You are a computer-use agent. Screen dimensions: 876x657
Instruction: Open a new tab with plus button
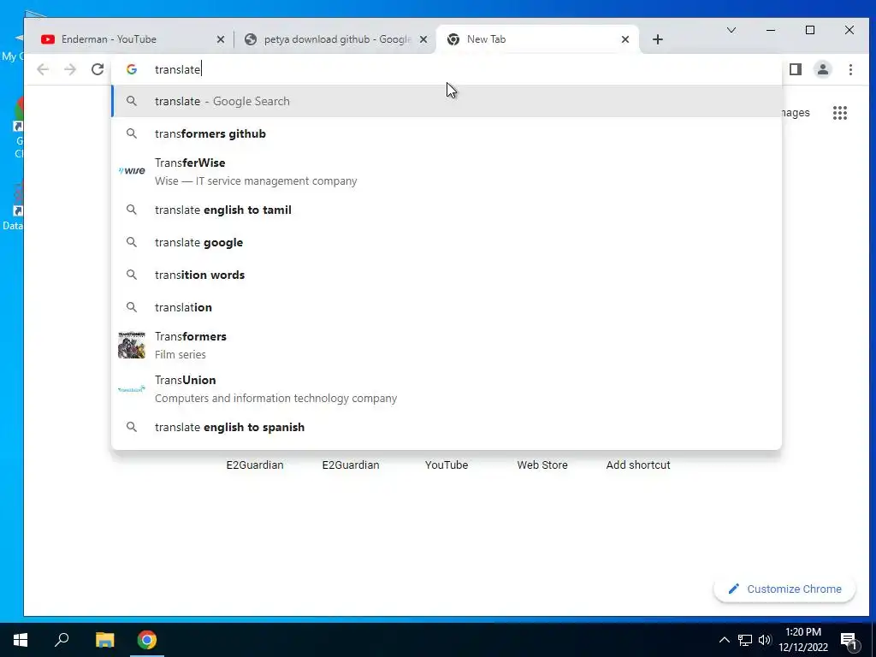(x=658, y=39)
